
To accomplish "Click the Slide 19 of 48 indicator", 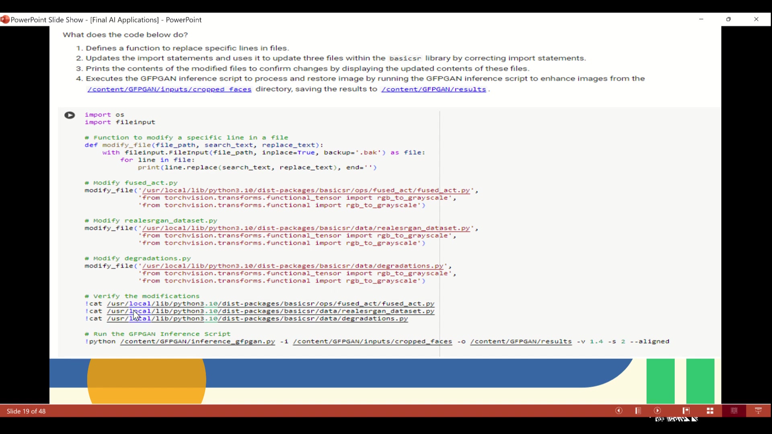I will pyautogui.click(x=26, y=411).
